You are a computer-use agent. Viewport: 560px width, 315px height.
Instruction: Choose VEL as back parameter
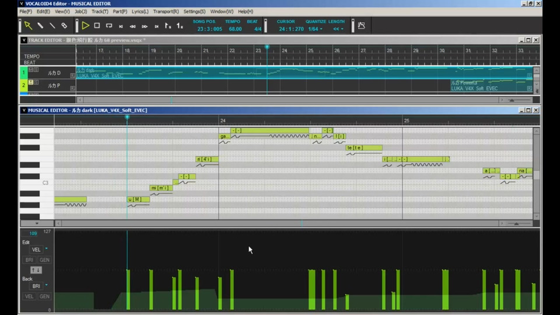[29, 296]
